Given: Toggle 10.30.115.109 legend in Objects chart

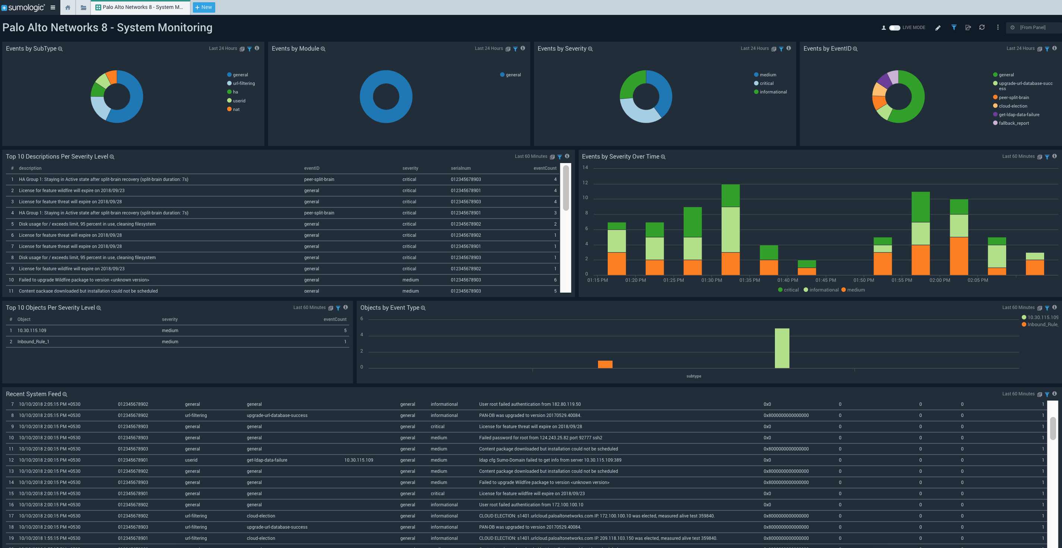Looking at the screenshot, I should 1040,318.
